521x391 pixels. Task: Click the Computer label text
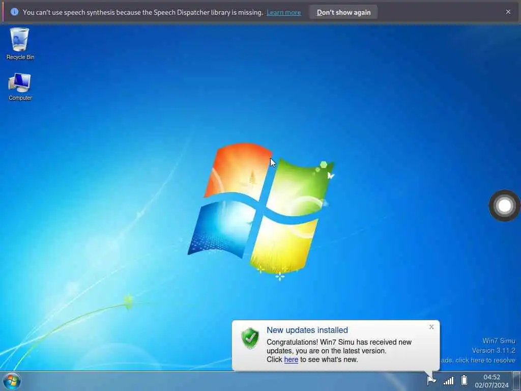point(20,98)
